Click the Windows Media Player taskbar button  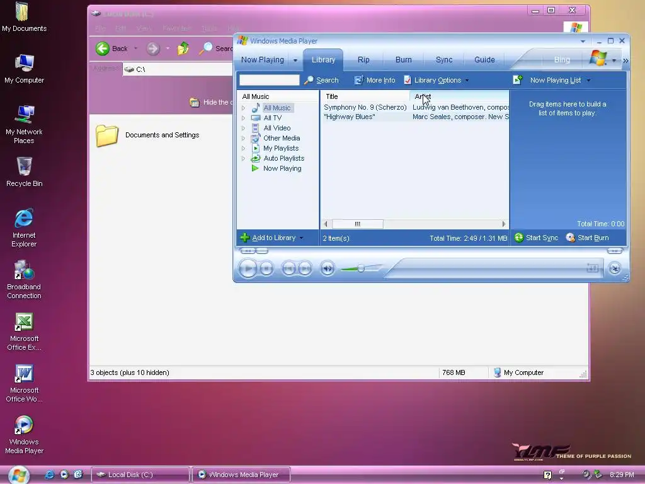click(x=241, y=475)
